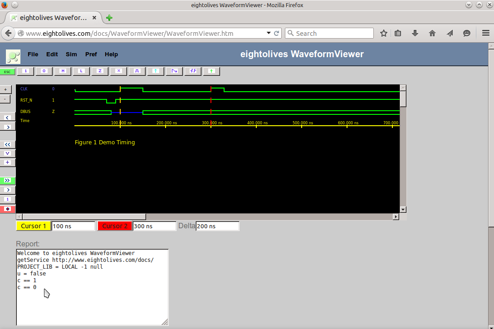Viewport: 494px width, 329px height.
Task: Click the smiley chat icon in toolbar
Action: [467, 33]
